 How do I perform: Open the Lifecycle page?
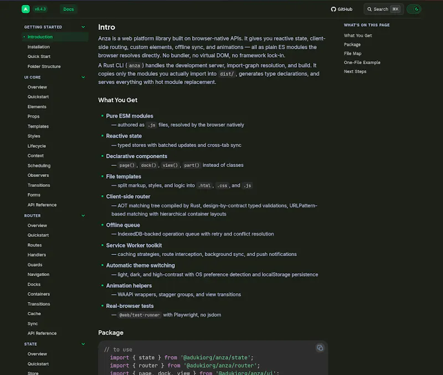coord(37,146)
